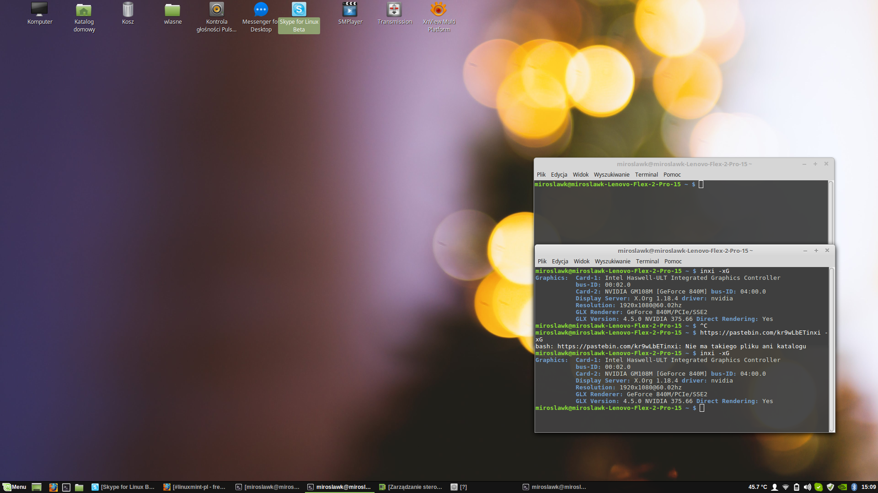Select the wlasne folder on the desktop
878x493 pixels.
pos(173,13)
